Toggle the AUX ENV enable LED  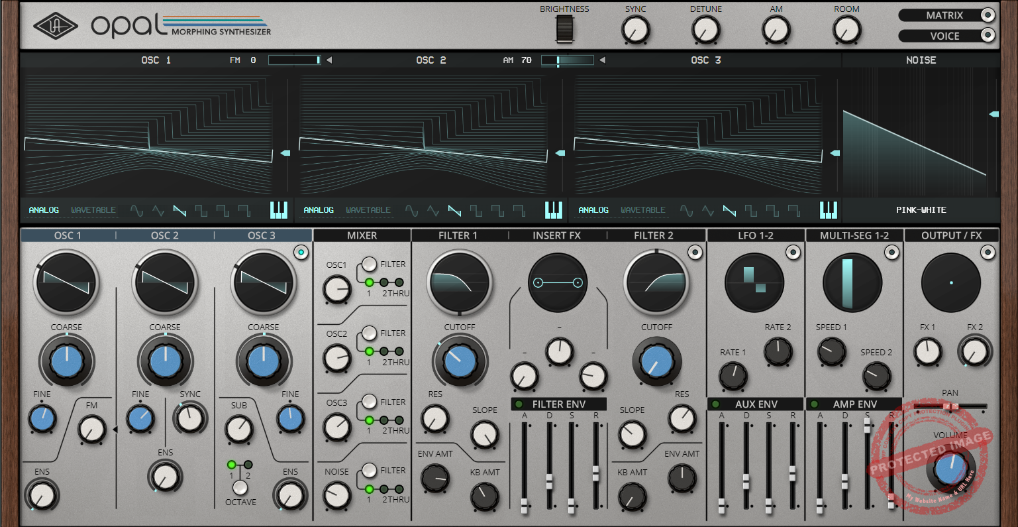[715, 404]
